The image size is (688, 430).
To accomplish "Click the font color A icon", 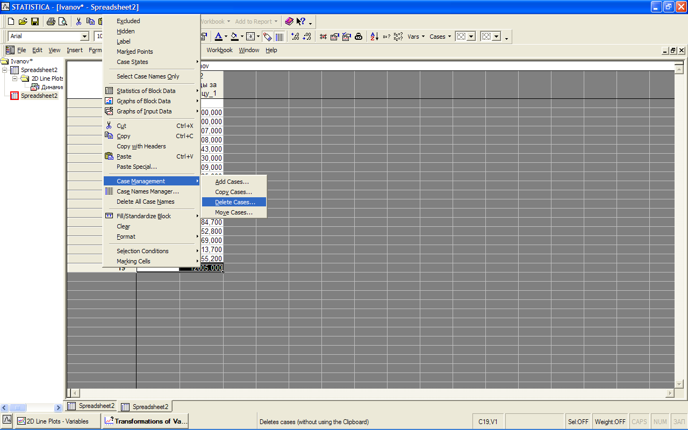I will [x=218, y=37].
